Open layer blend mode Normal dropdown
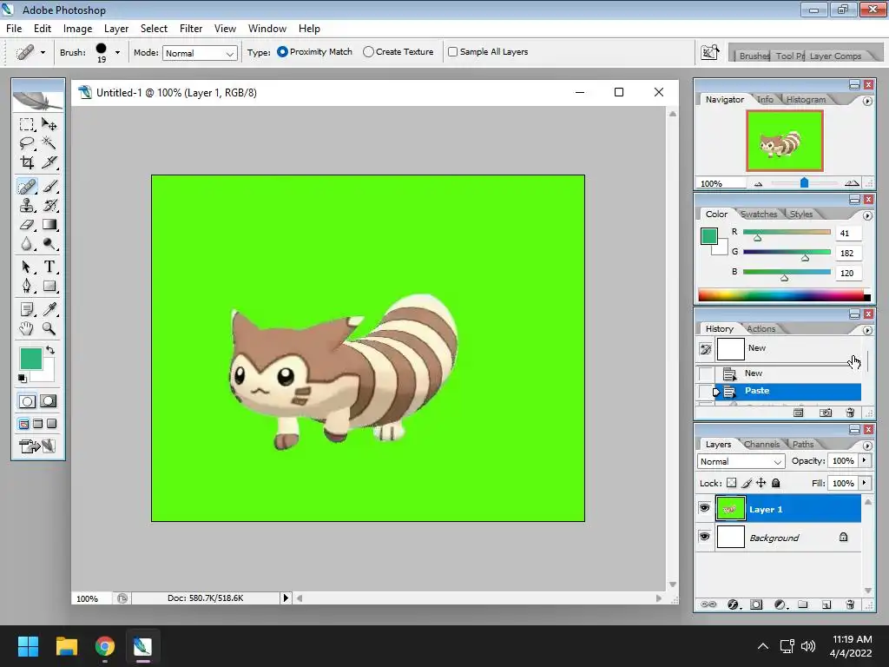The height and width of the screenshot is (667, 889). [741, 461]
